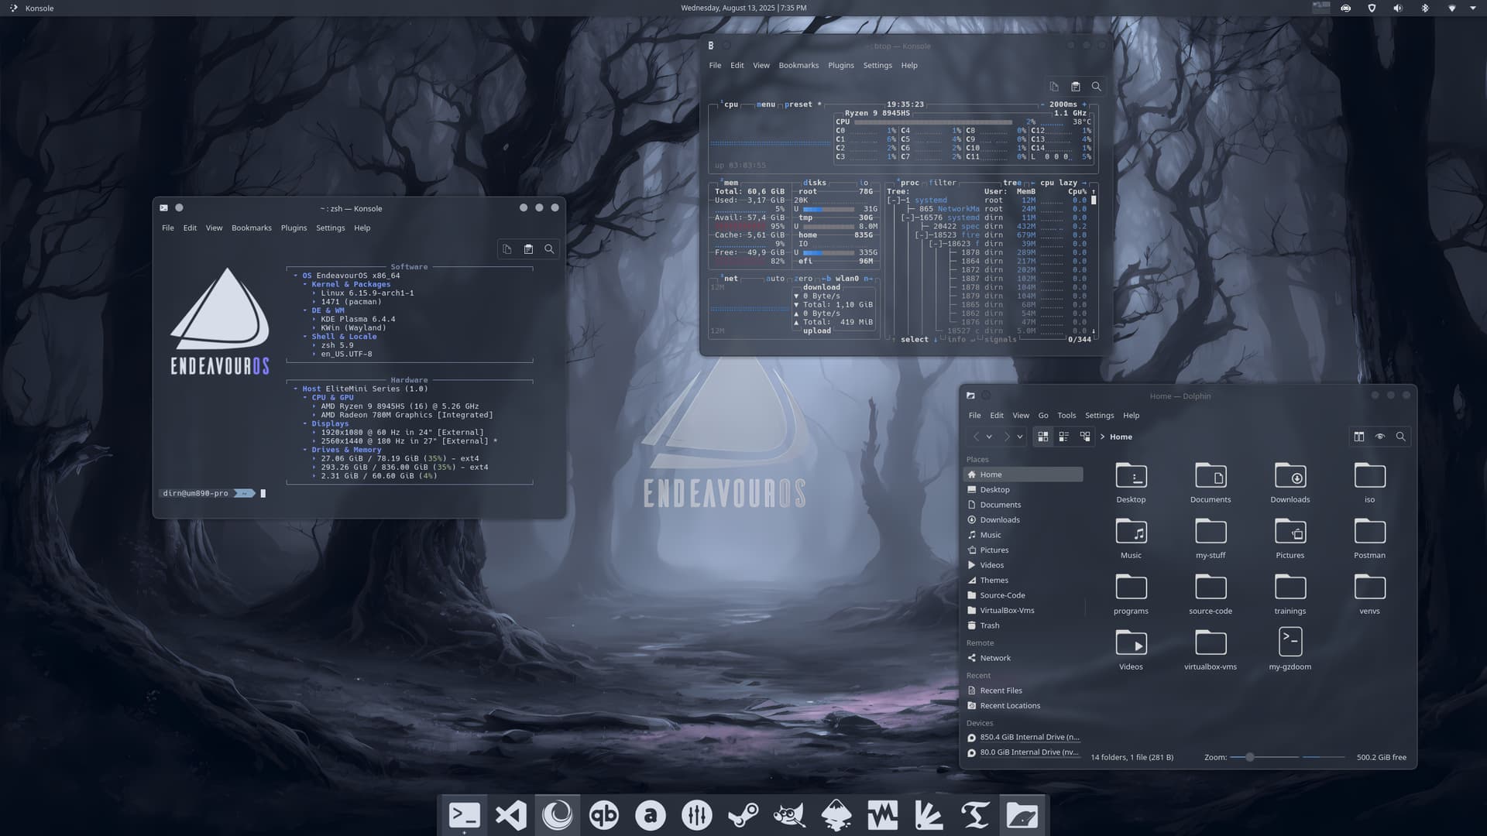Switch Dolphin to Compact view mode
Image resolution: width=1487 pixels, height=836 pixels.
[1064, 437]
